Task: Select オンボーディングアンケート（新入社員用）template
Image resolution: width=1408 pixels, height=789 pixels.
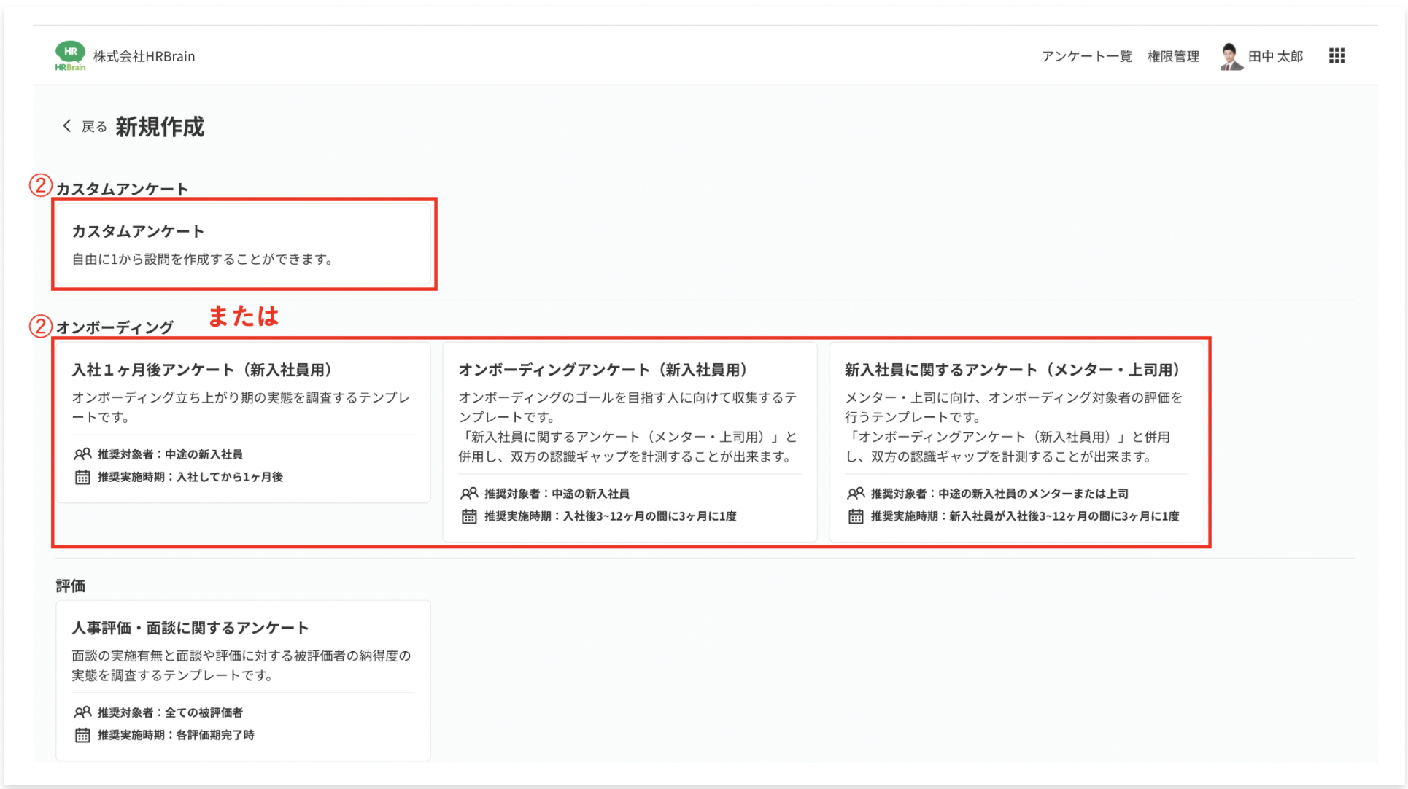Action: click(x=630, y=443)
